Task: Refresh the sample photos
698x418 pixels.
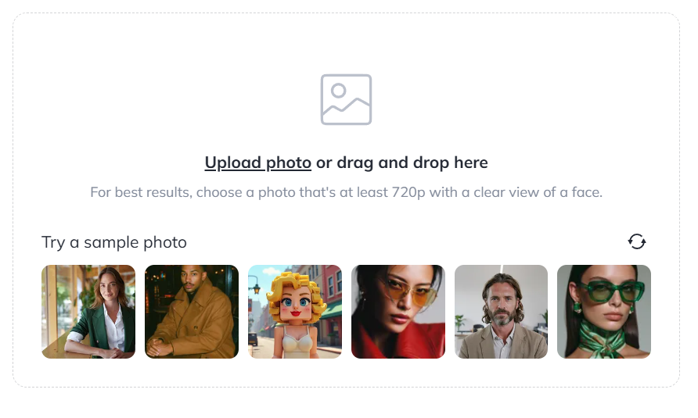Action: coord(637,242)
